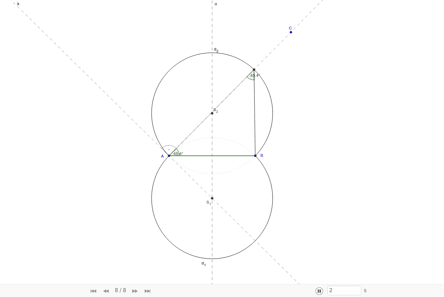Step back one construction step
The height and width of the screenshot is (297, 444).
tap(106, 291)
